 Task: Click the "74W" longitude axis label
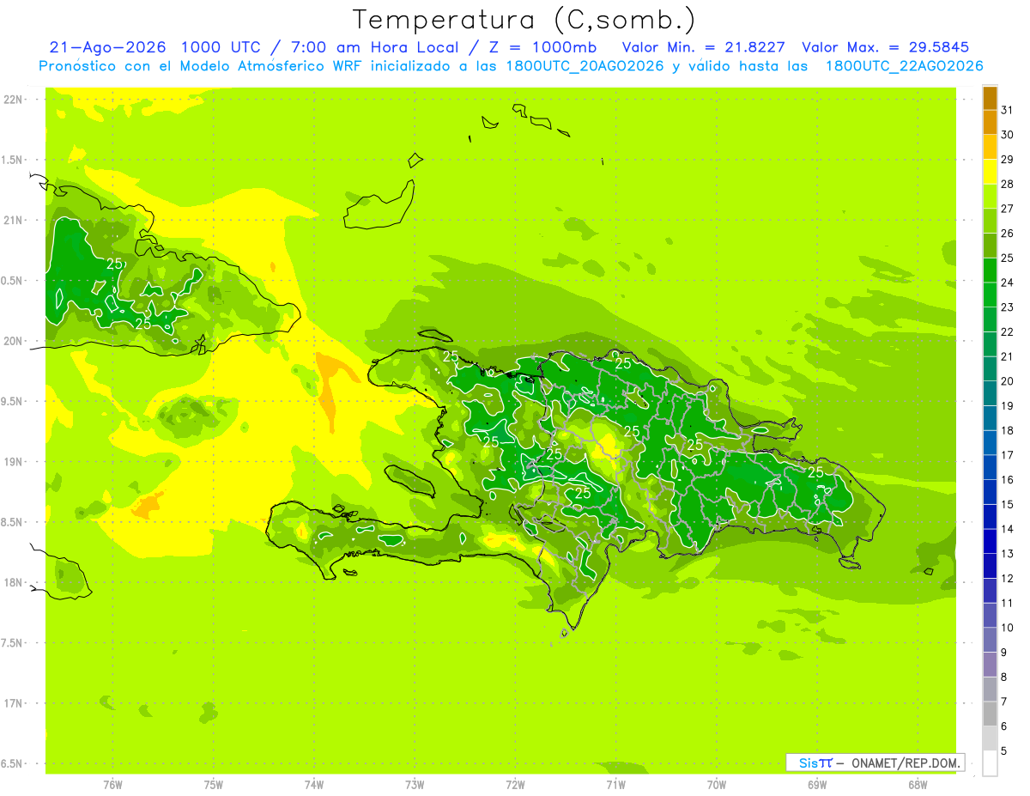[x=313, y=785]
